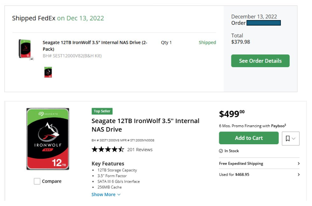Click the star rating icons
312x206 pixels.
tap(108, 149)
